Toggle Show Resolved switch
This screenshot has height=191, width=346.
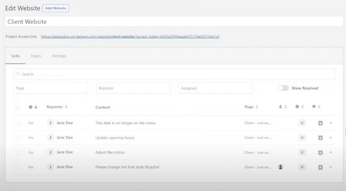click(x=283, y=88)
